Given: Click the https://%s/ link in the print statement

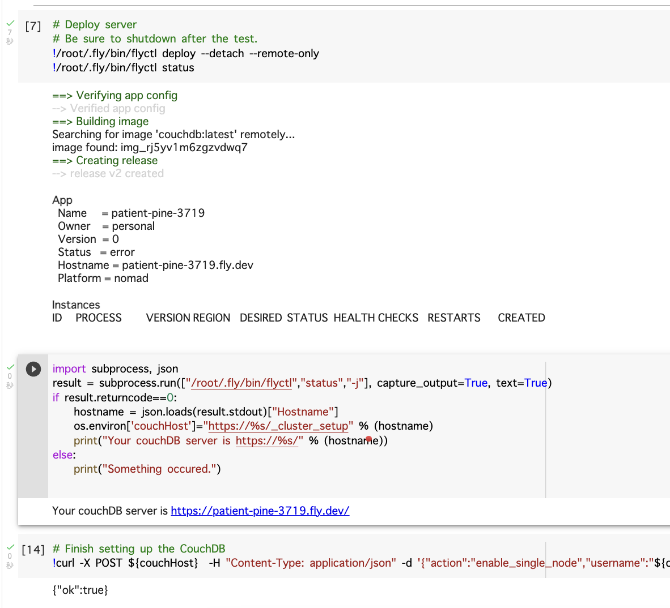Looking at the screenshot, I should 266,440.
